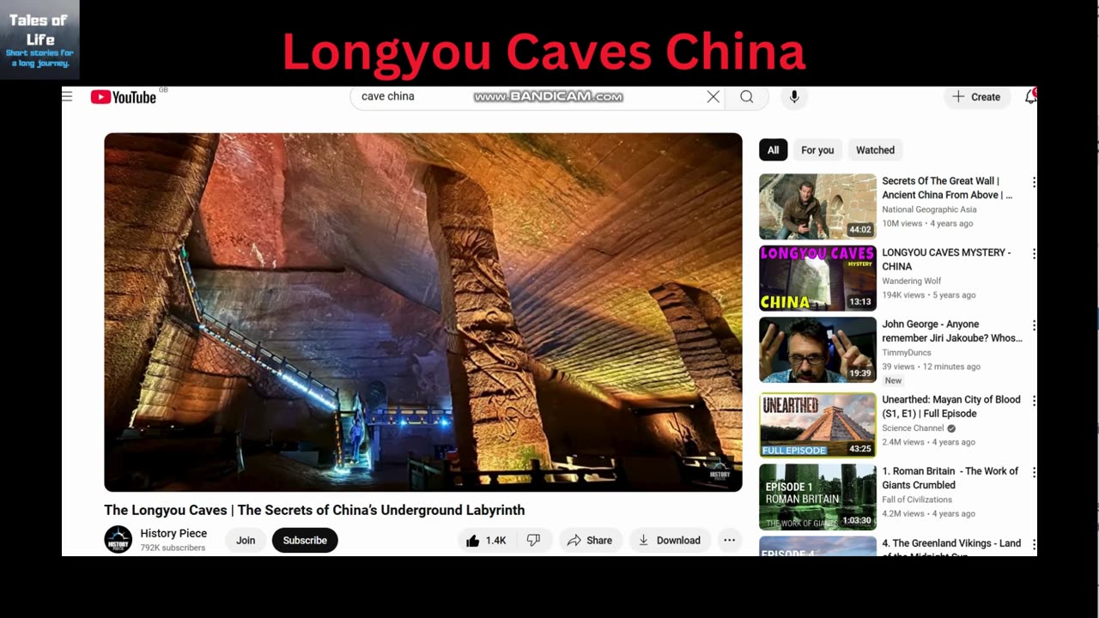This screenshot has height=618, width=1099.
Task: Open options menu for LONGYOU CAVES MYSTERY
Action: (x=1034, y=254)
